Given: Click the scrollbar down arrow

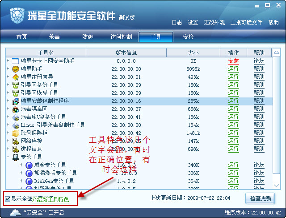Looking at the screenshot, I should click(x=276, y=185).
